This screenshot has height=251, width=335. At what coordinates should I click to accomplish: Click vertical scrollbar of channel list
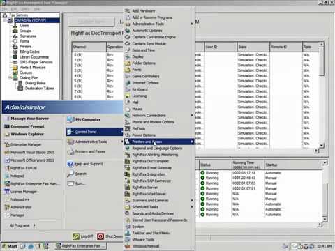point(321,95)
